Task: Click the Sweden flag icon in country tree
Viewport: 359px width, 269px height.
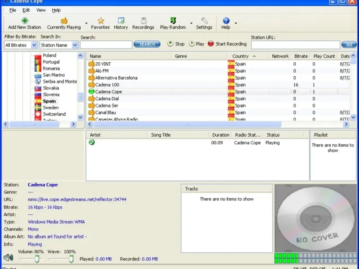Action: (x=38, y=108)
